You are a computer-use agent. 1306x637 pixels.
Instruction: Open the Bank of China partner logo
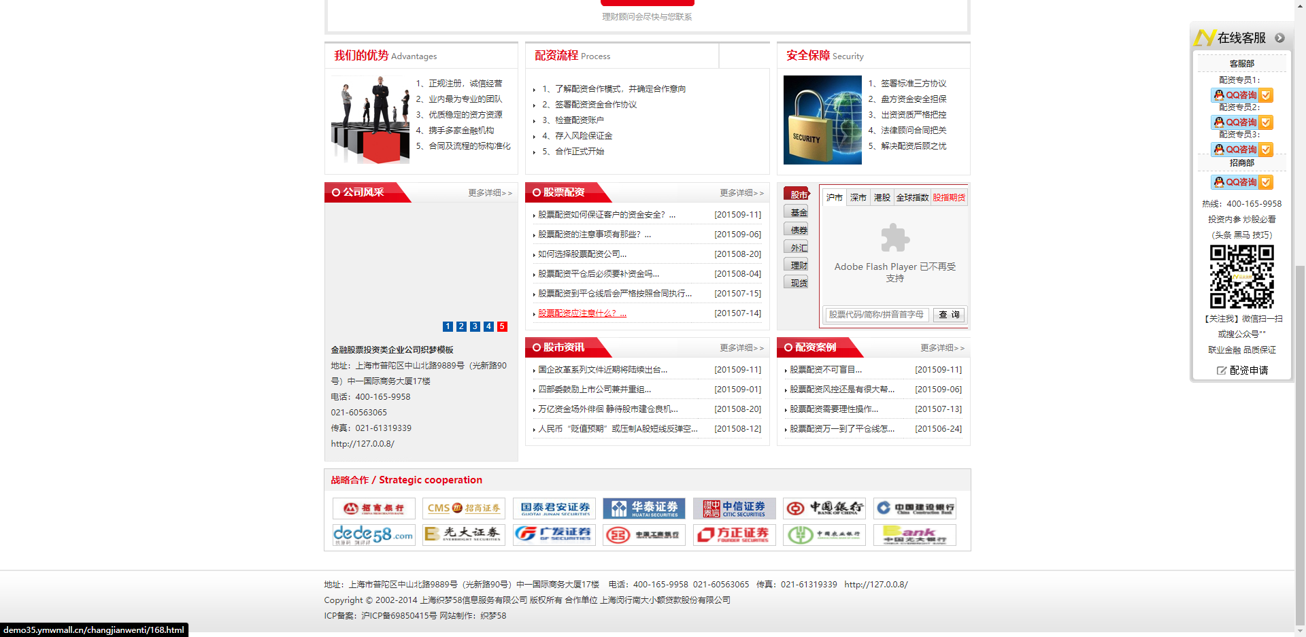click(x=824, y=508)
